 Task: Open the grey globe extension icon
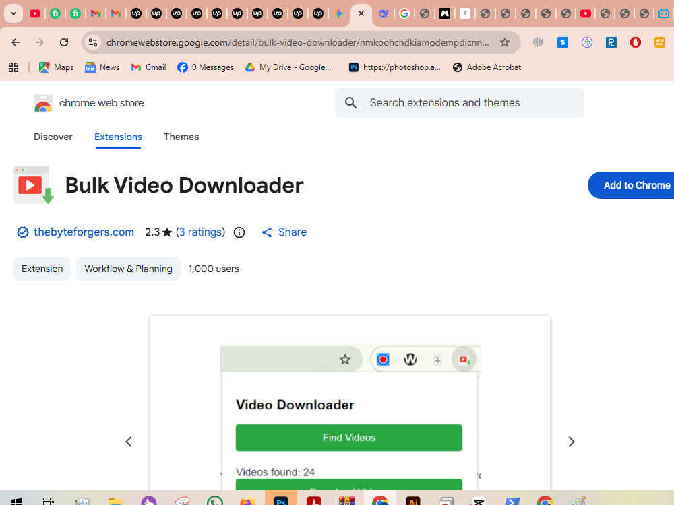(538, 42)
